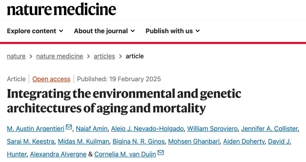View author Midas M. Kuilman details

click(x=83, y=141)
